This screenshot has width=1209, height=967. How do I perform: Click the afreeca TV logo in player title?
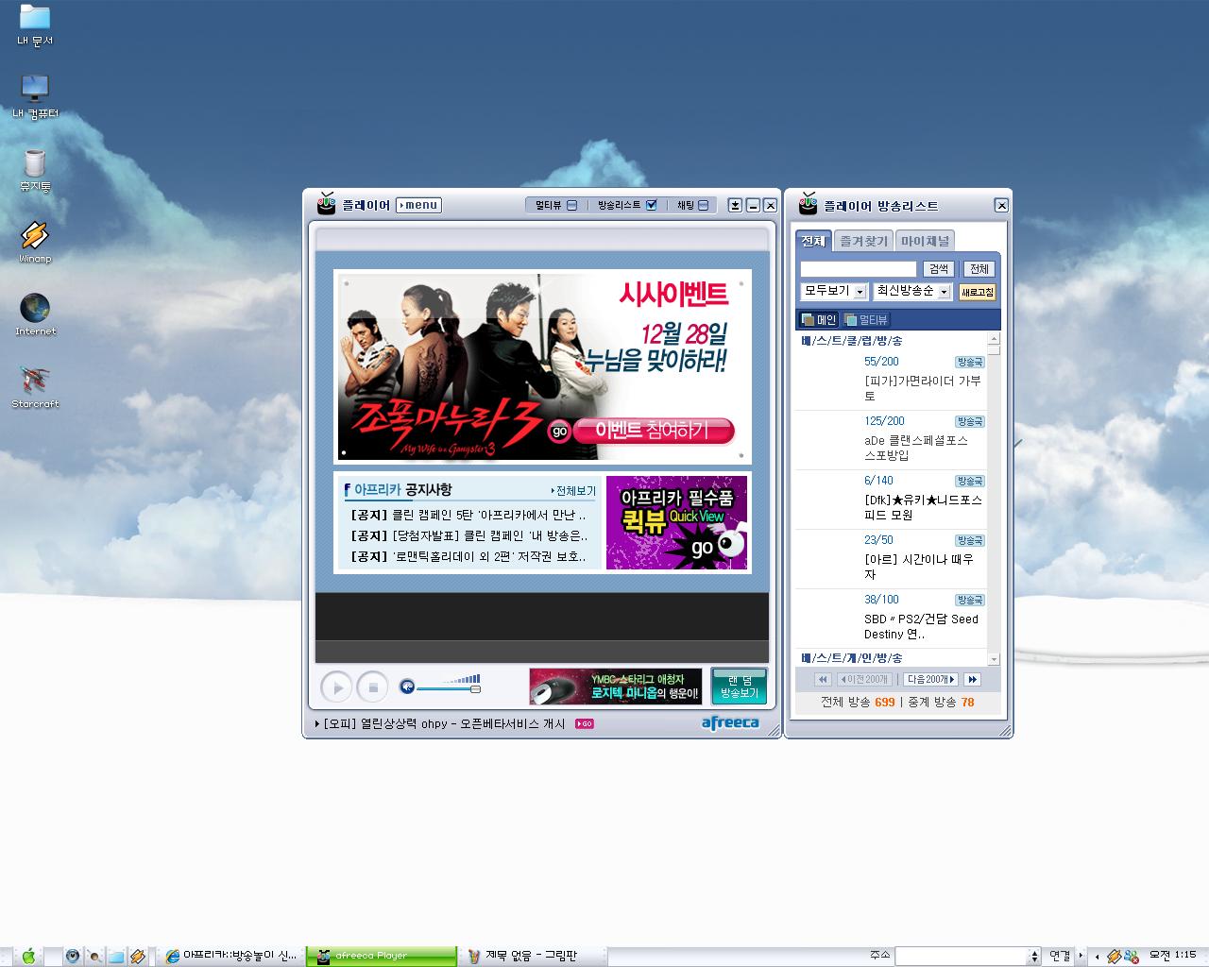tap(326, 204)
